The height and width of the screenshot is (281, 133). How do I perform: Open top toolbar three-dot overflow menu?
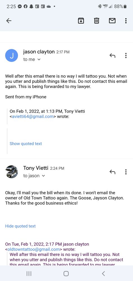coord(126,21)
